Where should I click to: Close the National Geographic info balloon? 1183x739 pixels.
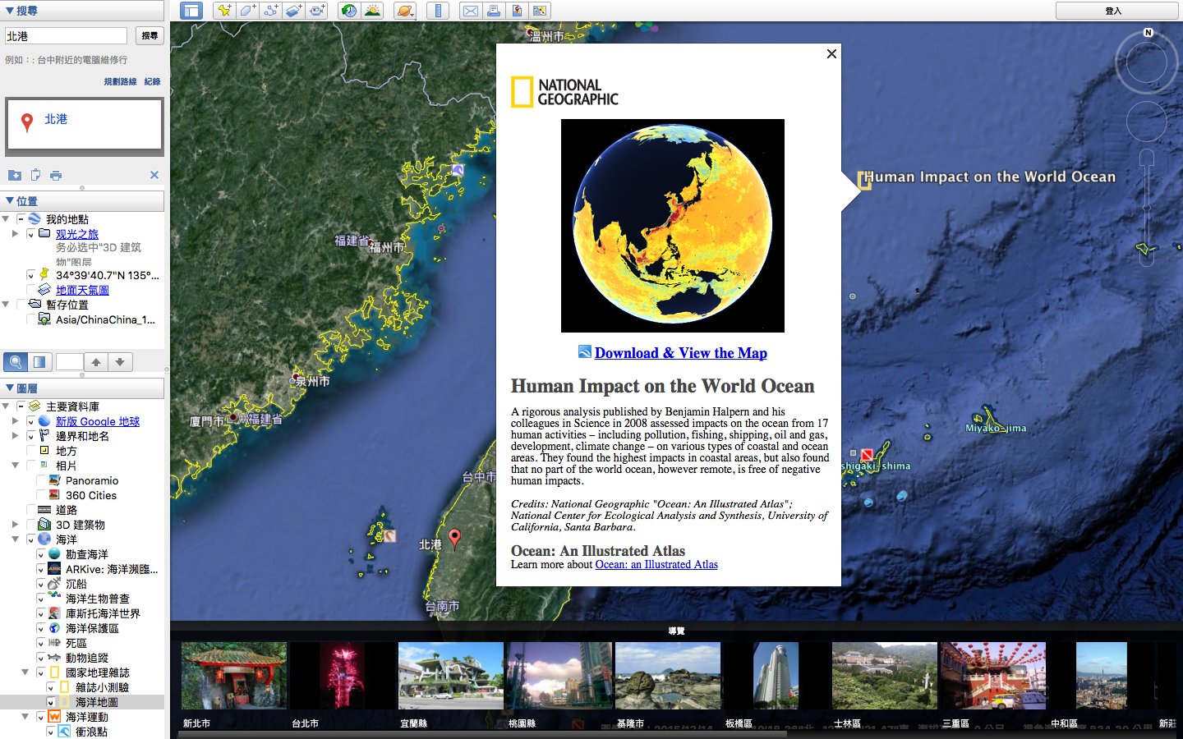tap(831, 53)
